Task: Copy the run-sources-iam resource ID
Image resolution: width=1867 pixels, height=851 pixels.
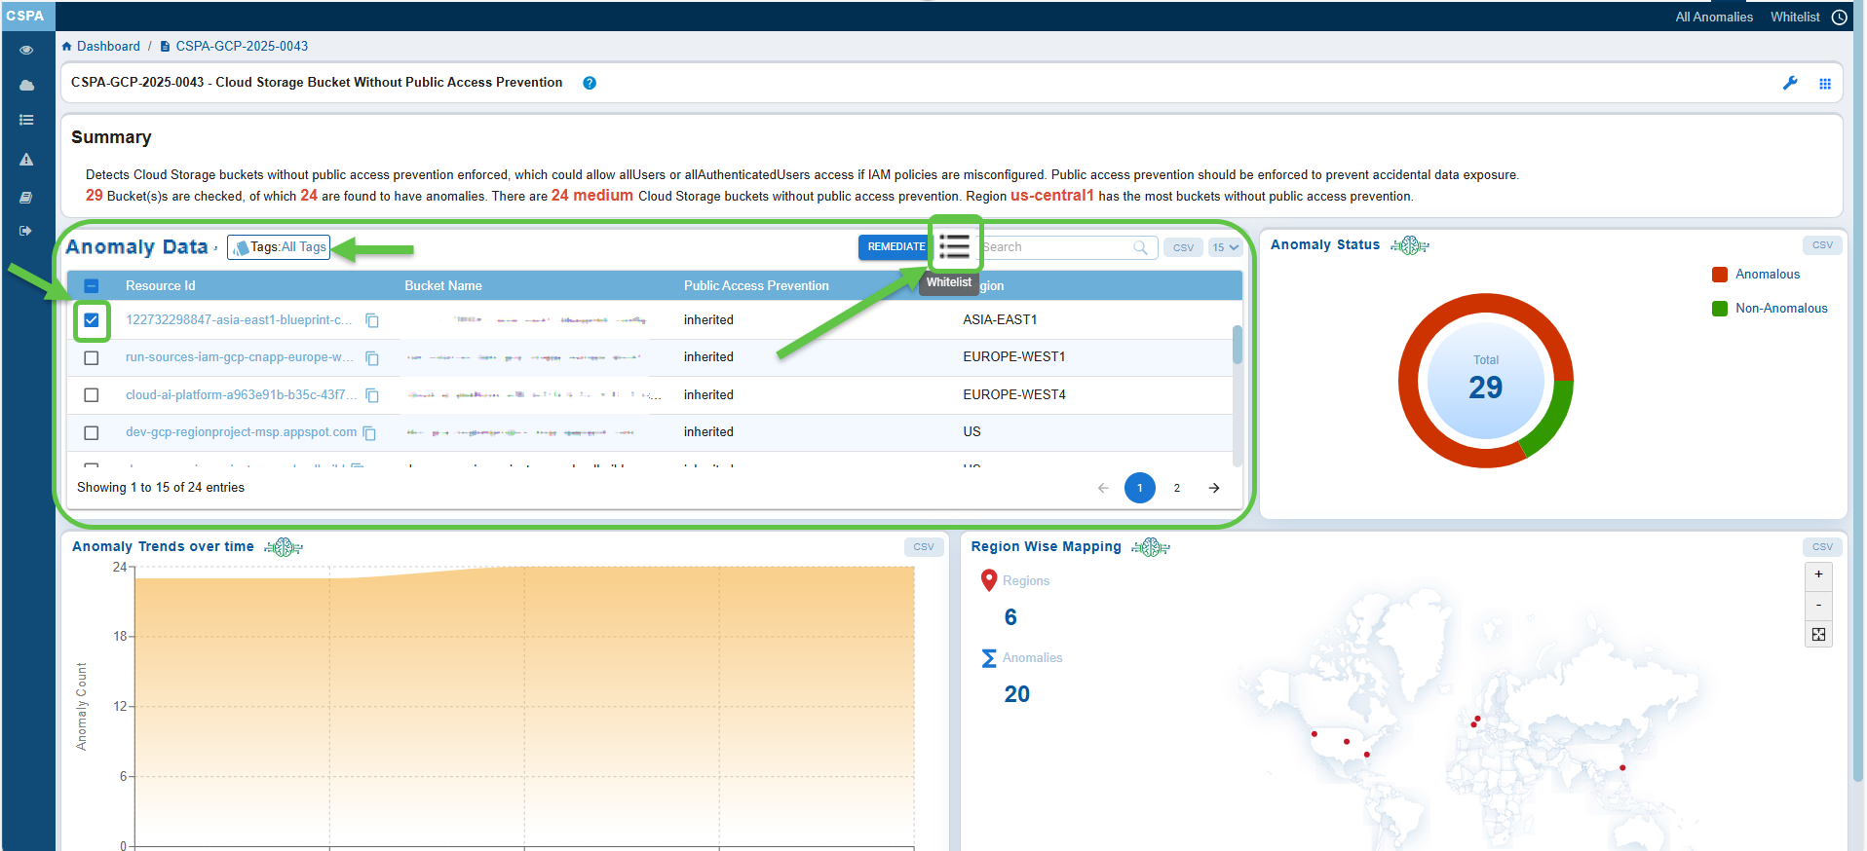Action: point(372,358)
